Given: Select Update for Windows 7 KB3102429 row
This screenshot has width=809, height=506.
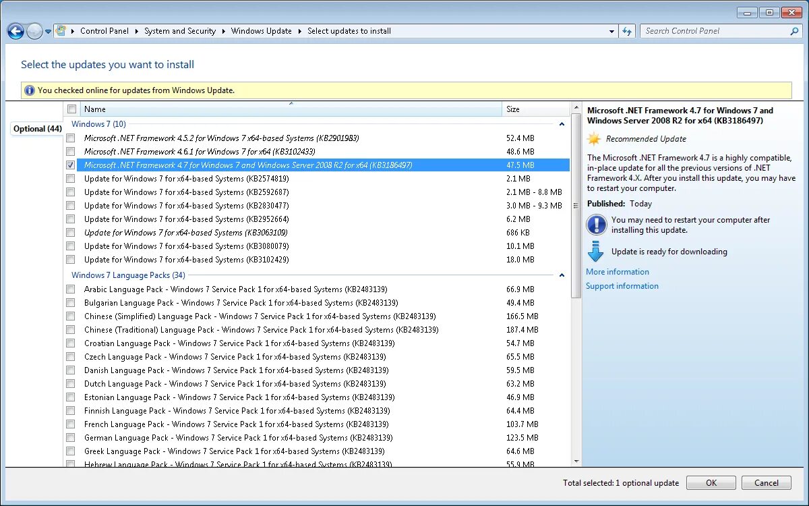Looking at the screenshot, I should [x=317, y=260].
